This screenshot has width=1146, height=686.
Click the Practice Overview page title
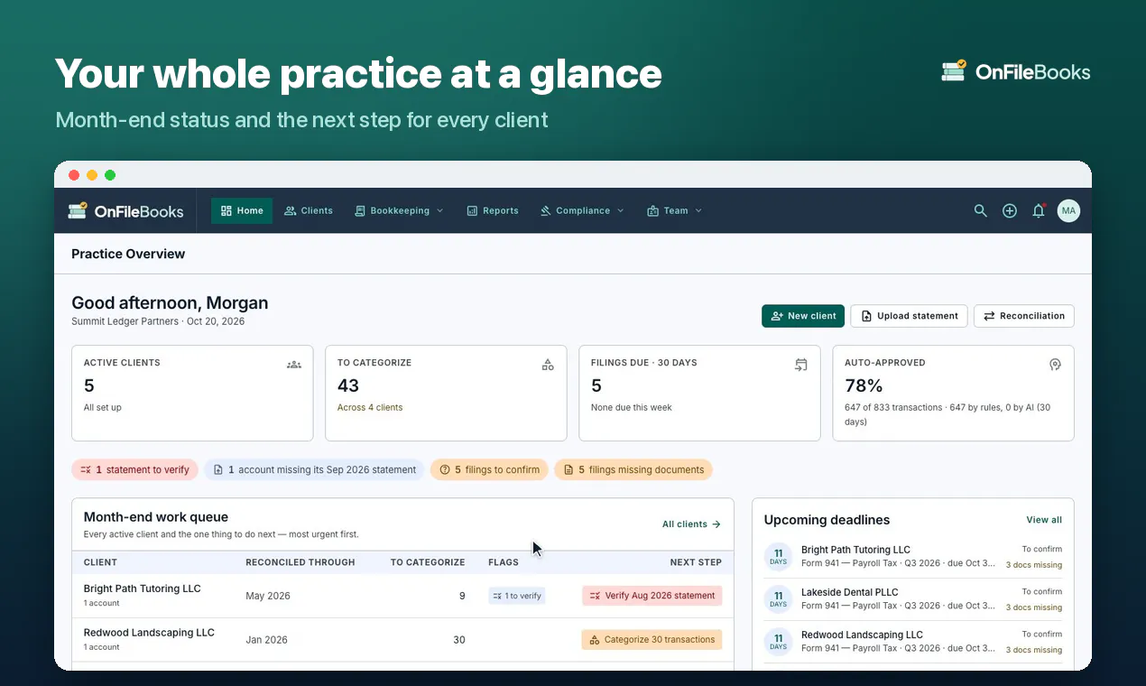point(128,254)
